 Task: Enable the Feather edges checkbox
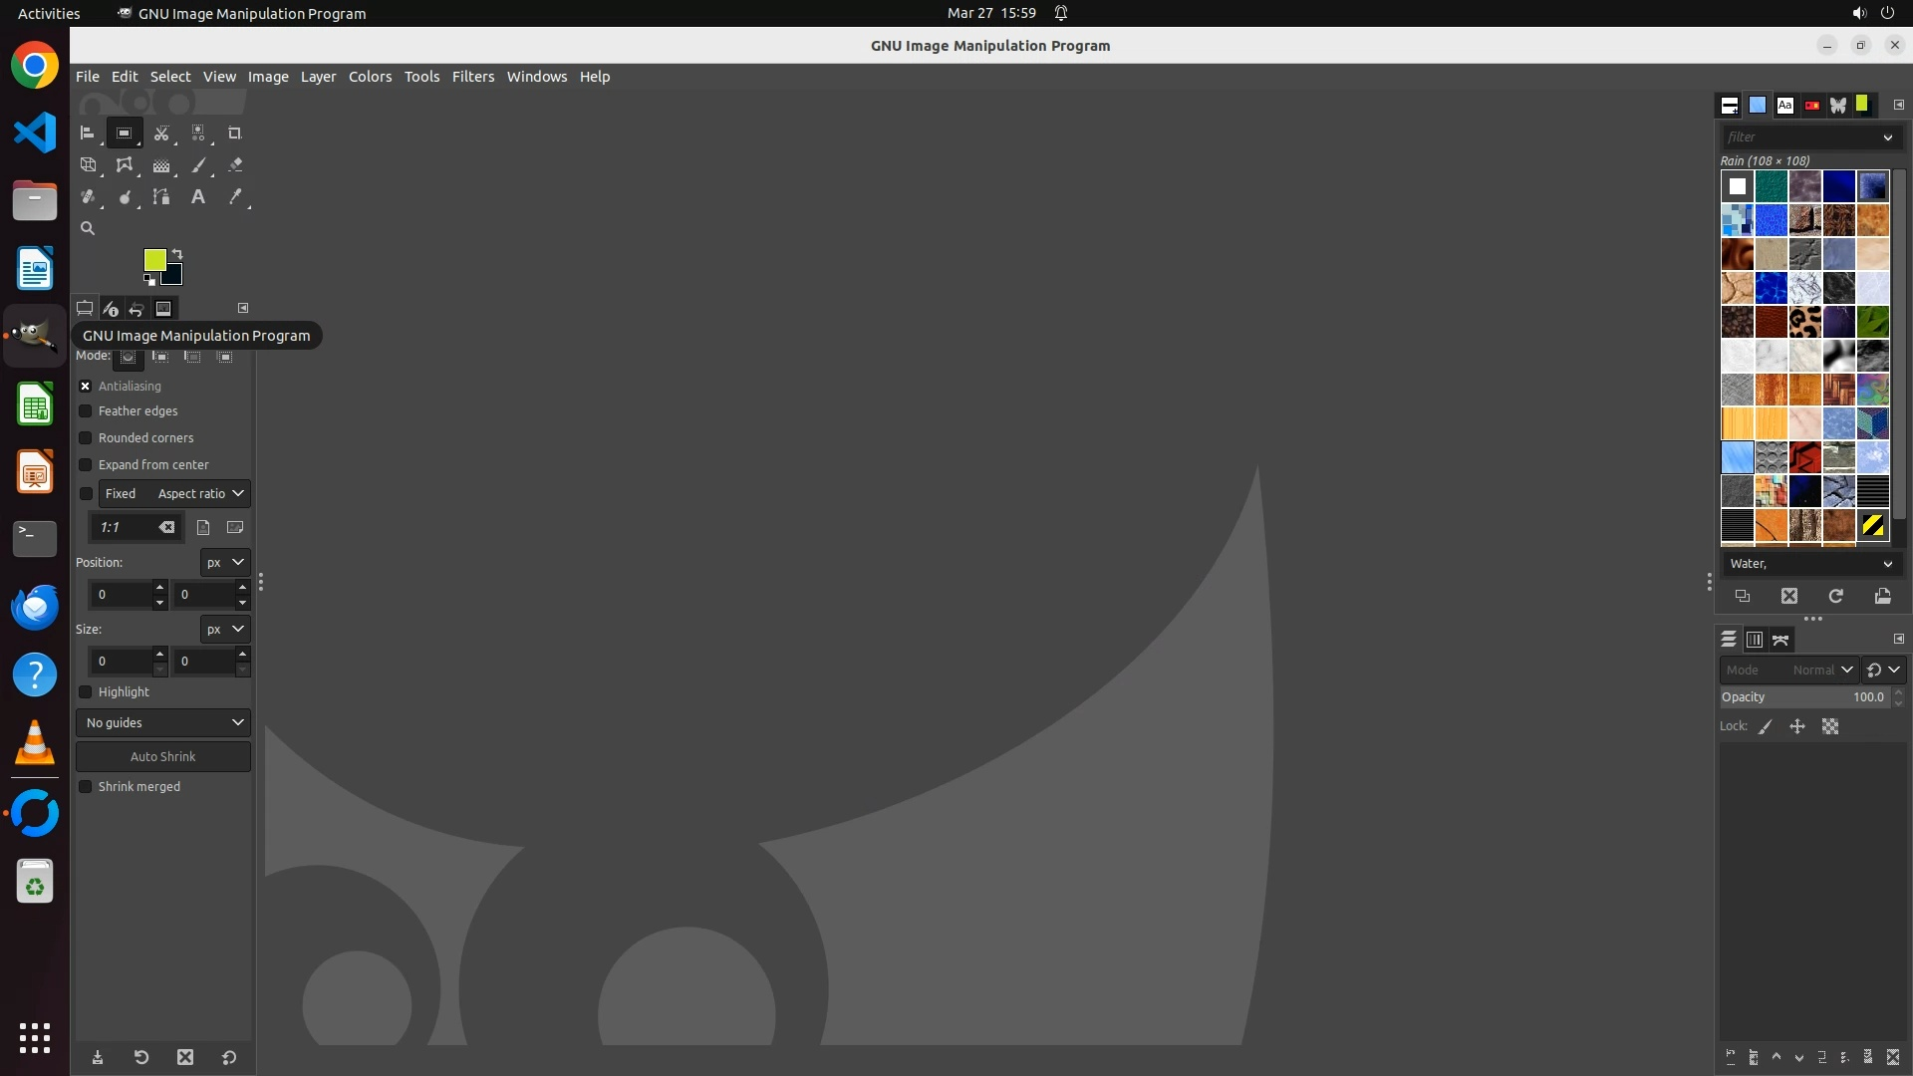86,411
